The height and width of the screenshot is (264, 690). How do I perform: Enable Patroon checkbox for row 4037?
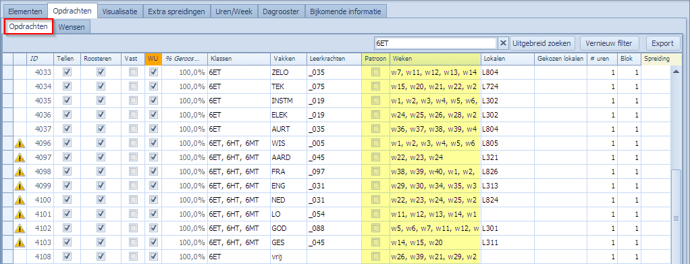[x=375, y=129]
